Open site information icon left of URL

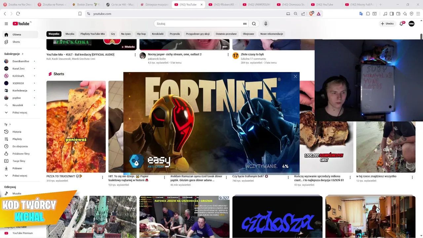[88, 14]
